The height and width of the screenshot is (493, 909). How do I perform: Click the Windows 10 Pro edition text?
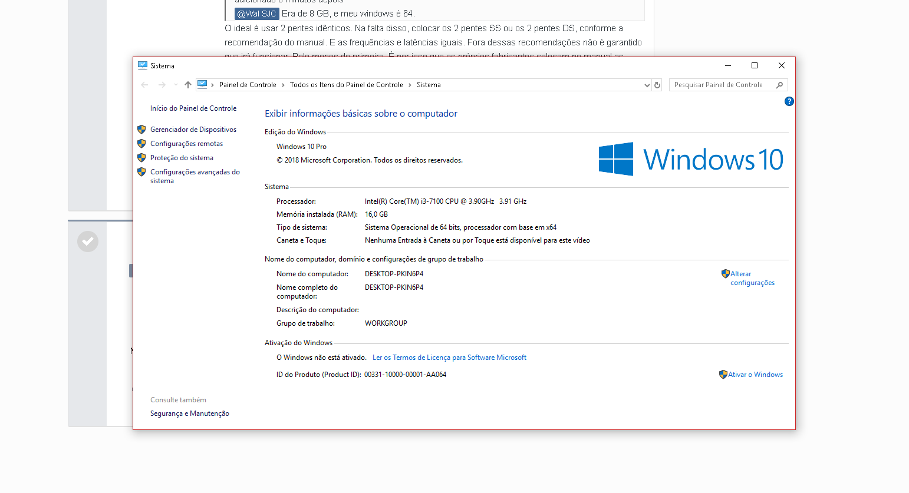pos(301,147)
